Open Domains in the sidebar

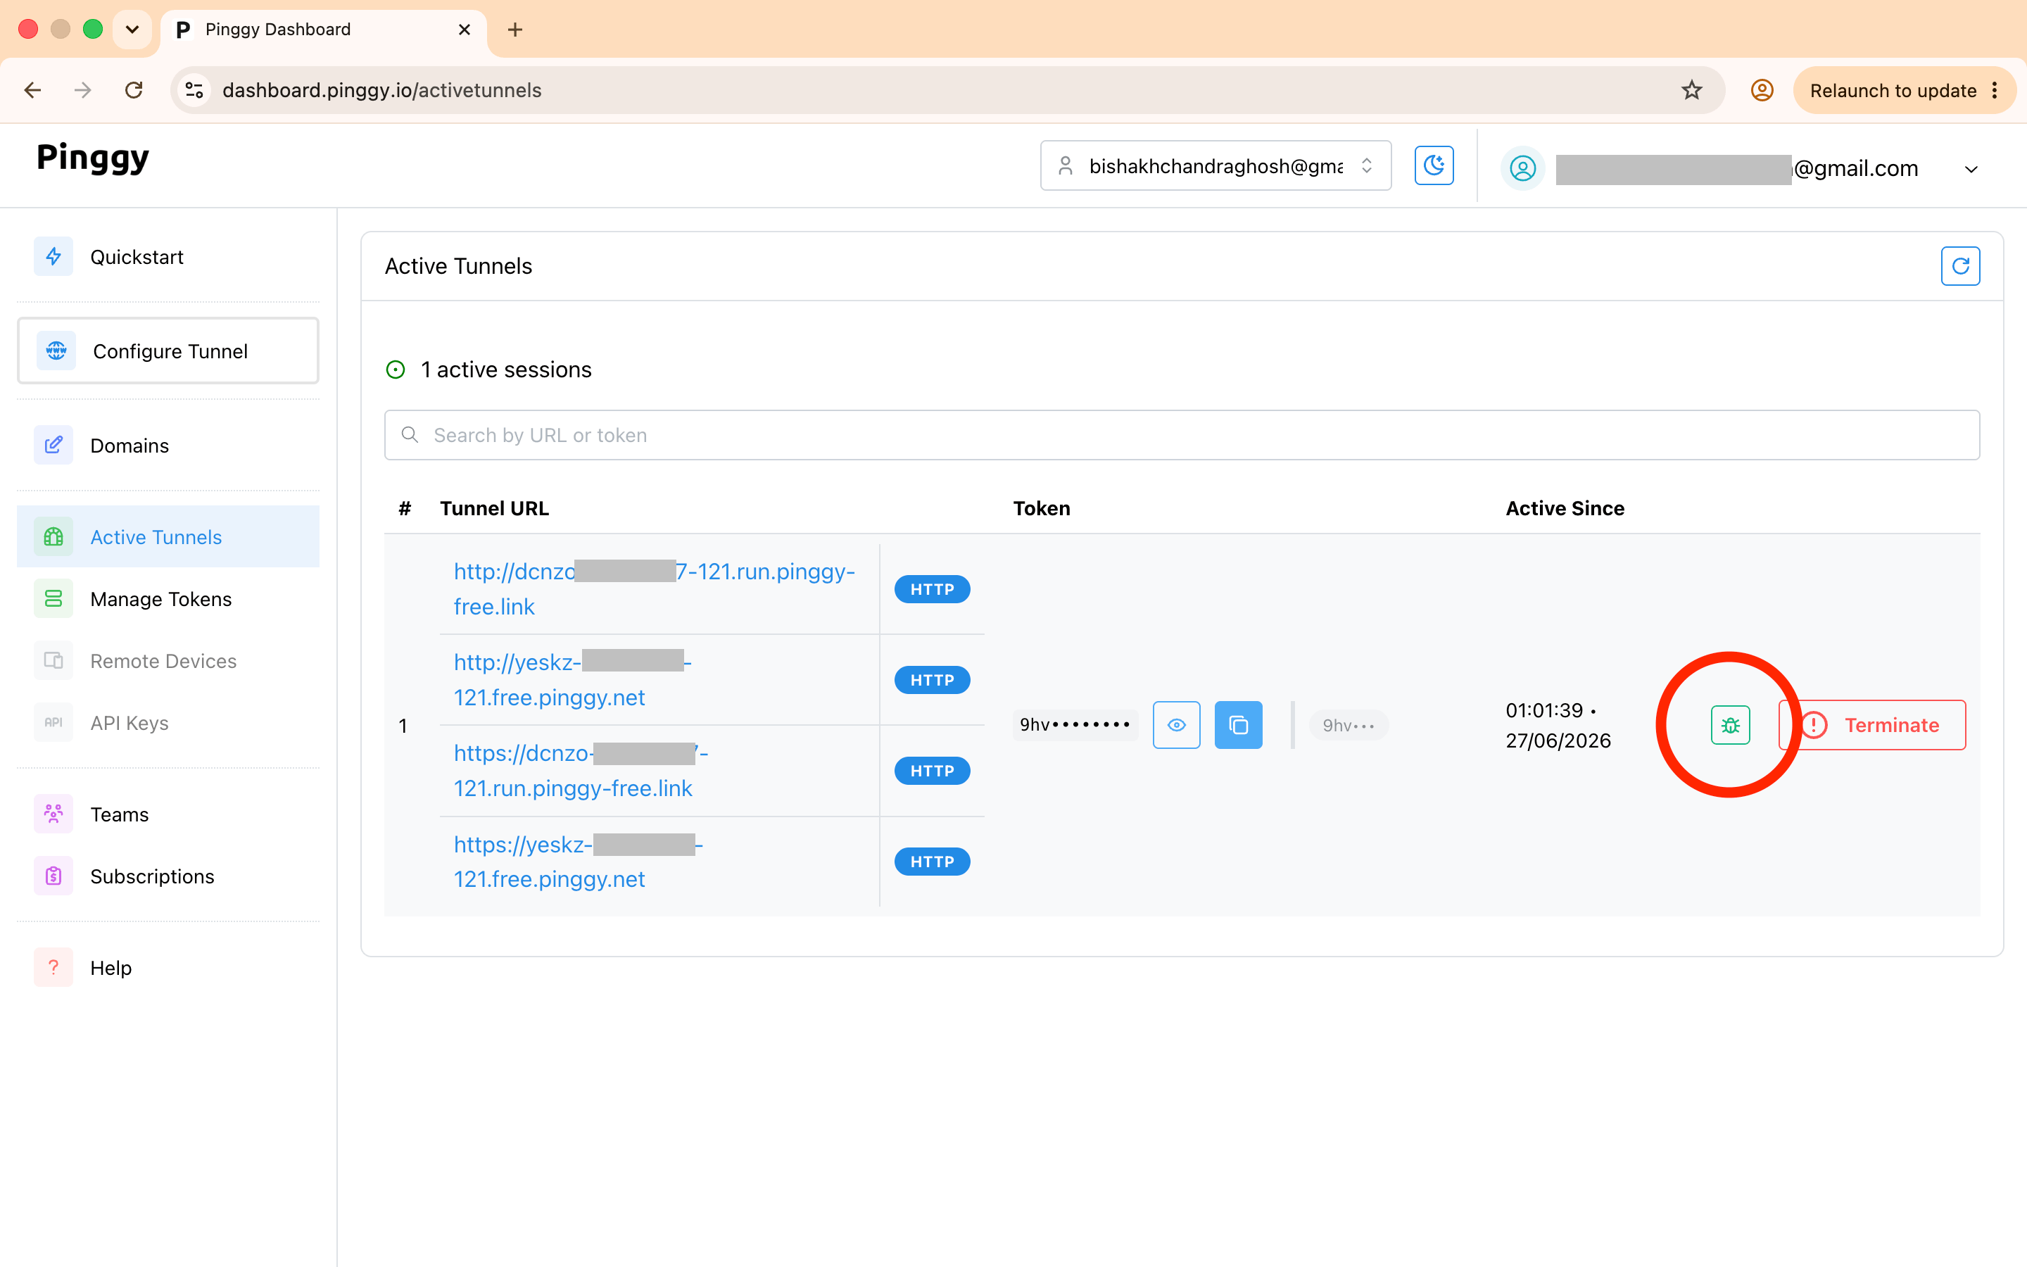tap(168, 446)
